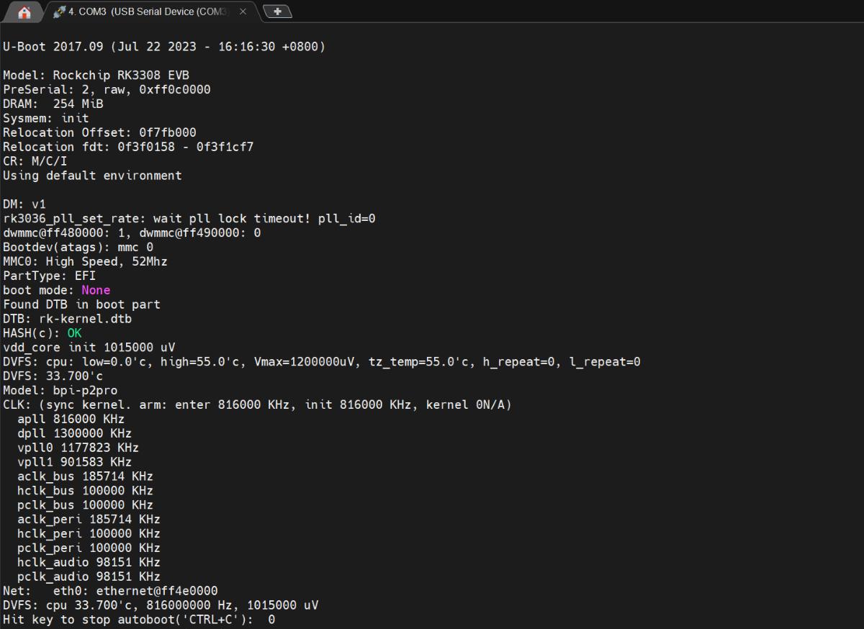Click the 'MMC0: High Speed, 52Mhz' line
864x629 pixels.
[x=85, y=261]
